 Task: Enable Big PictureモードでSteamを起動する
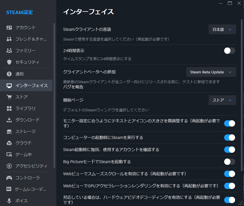230,162
